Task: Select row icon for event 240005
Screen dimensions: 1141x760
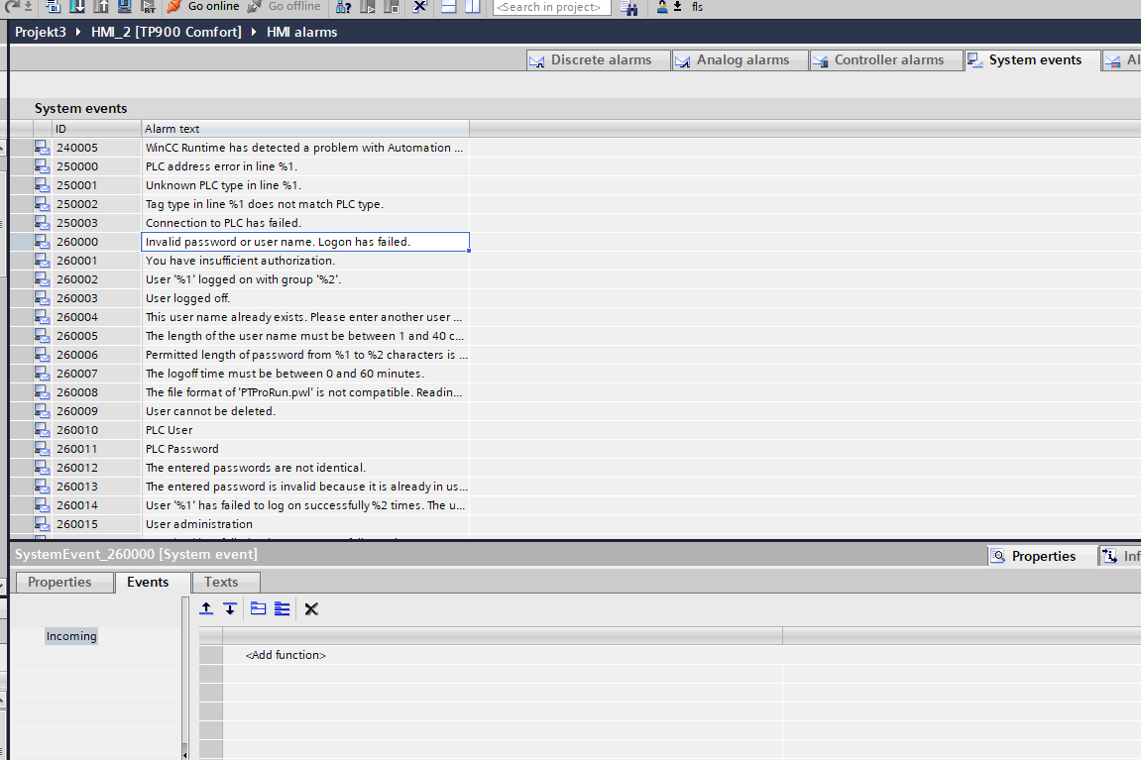Action: tap(43, 148)
